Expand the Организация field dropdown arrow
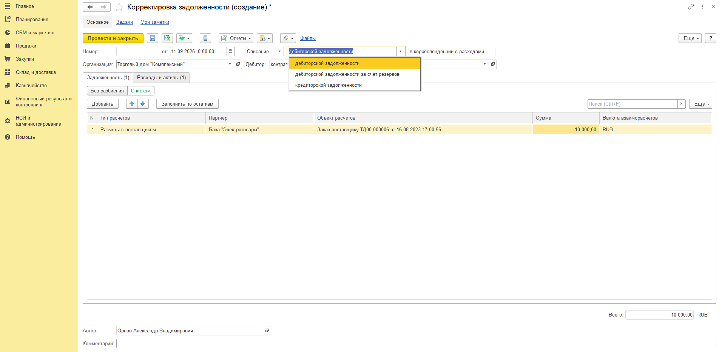The image size is (722, 352). pos(230,64)
